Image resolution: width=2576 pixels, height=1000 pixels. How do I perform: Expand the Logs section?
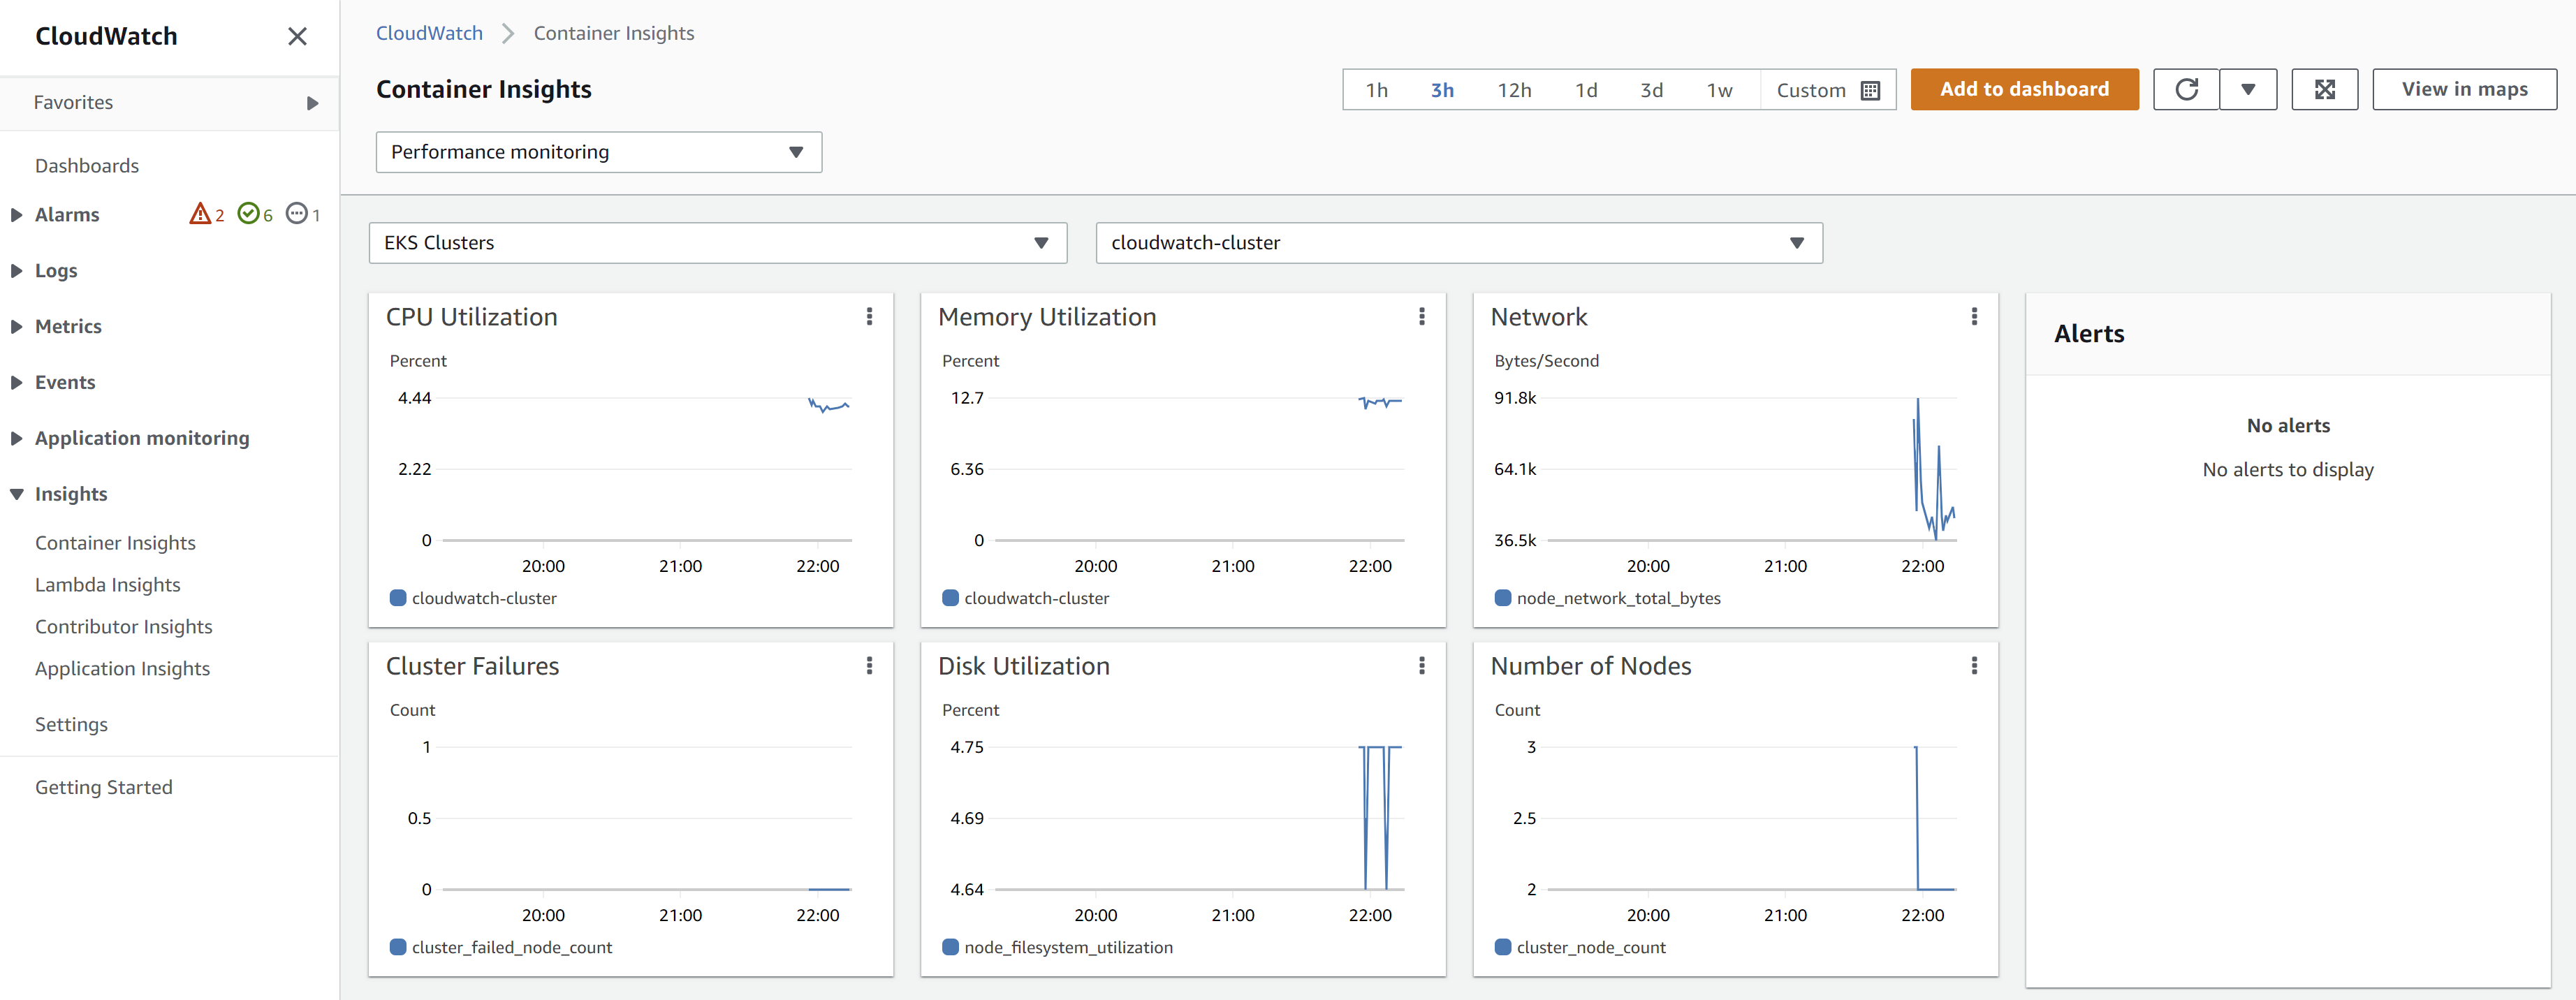click(x=17, y=271)
